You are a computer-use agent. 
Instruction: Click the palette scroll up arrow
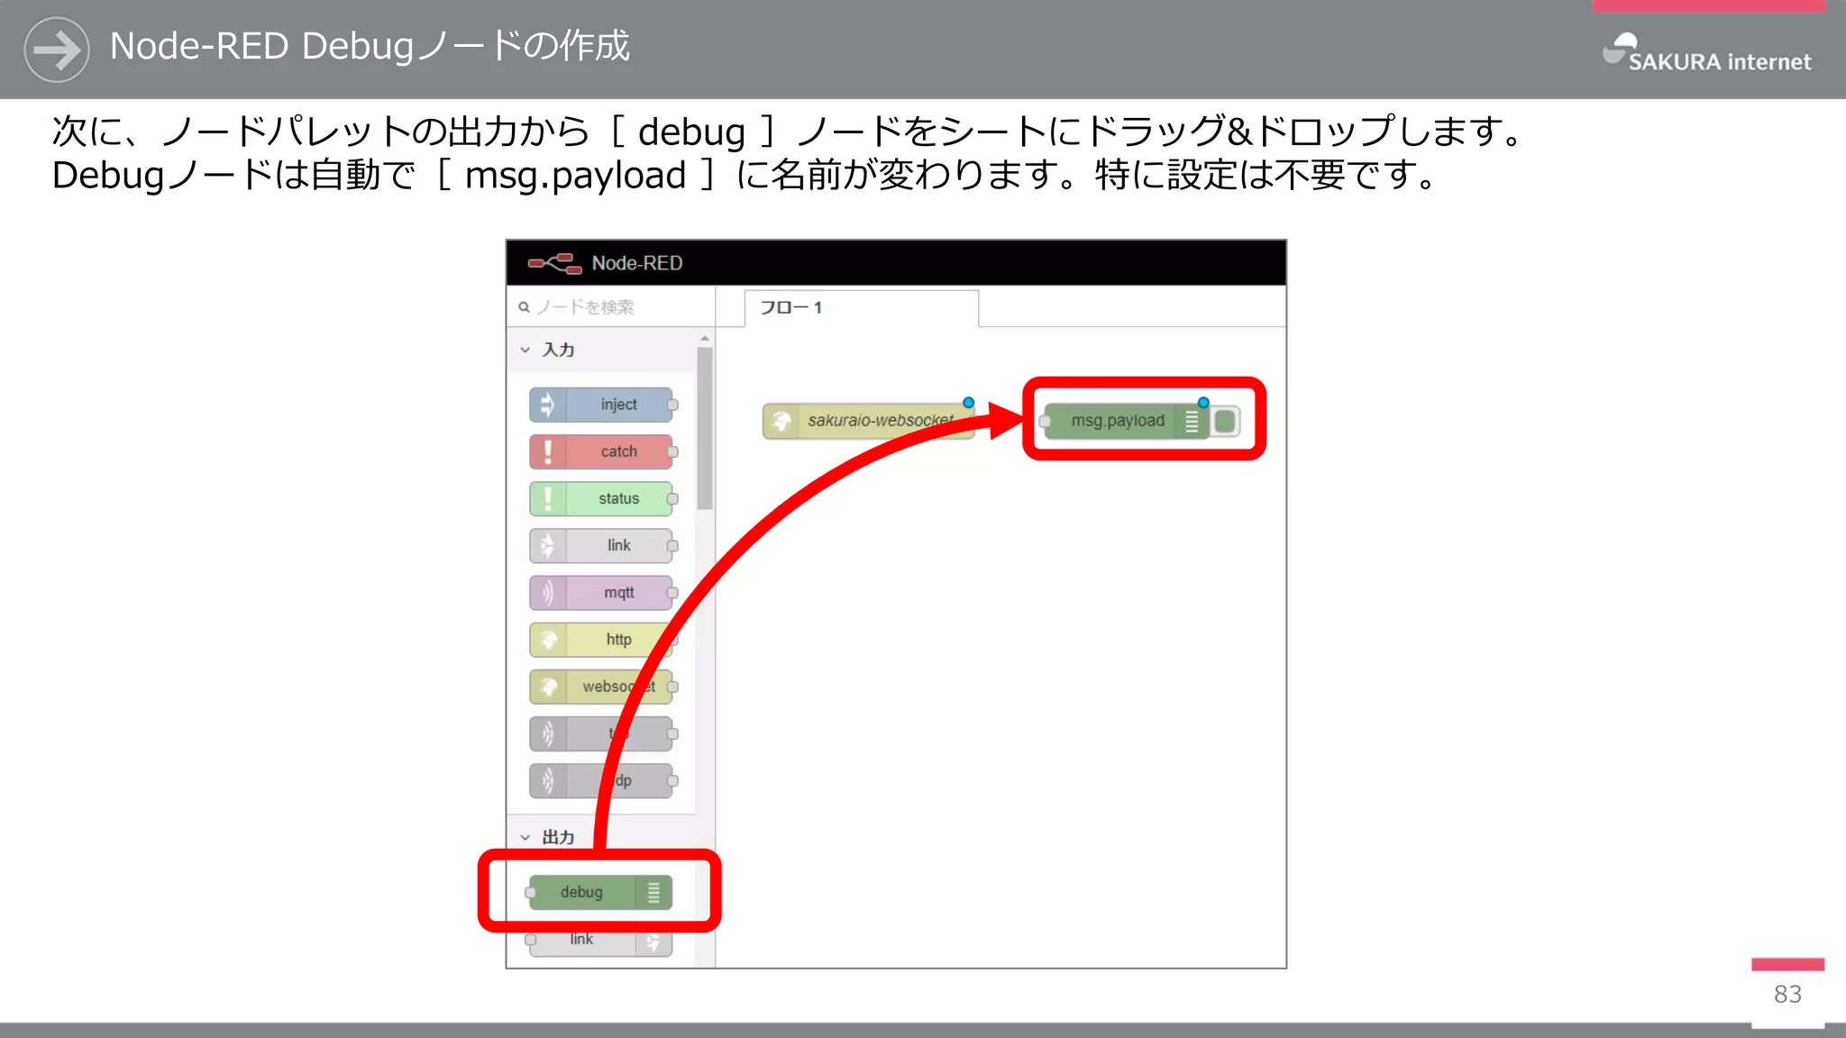click(705, 339)
